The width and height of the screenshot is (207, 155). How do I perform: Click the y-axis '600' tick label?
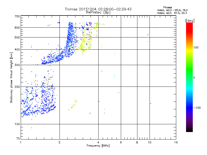pyautogui.click(x=17, y=28)
